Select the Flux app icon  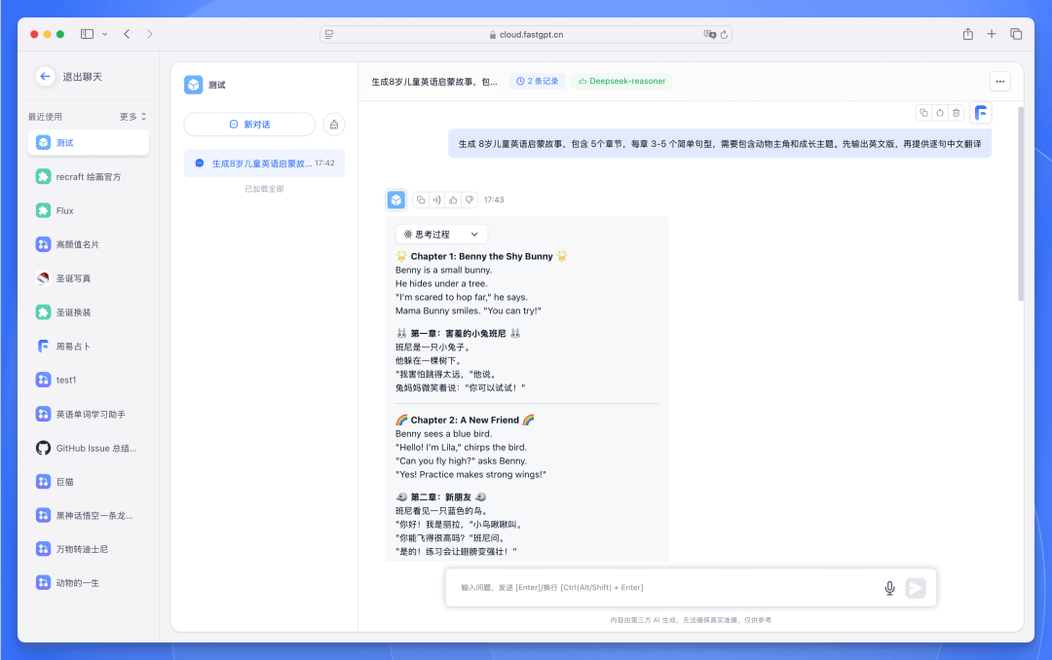tap(44, 210)
